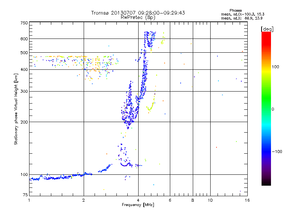Screen dimensions: 291x218
Task: Click the '100' y-axis tick label
Action: pos(24,175)
